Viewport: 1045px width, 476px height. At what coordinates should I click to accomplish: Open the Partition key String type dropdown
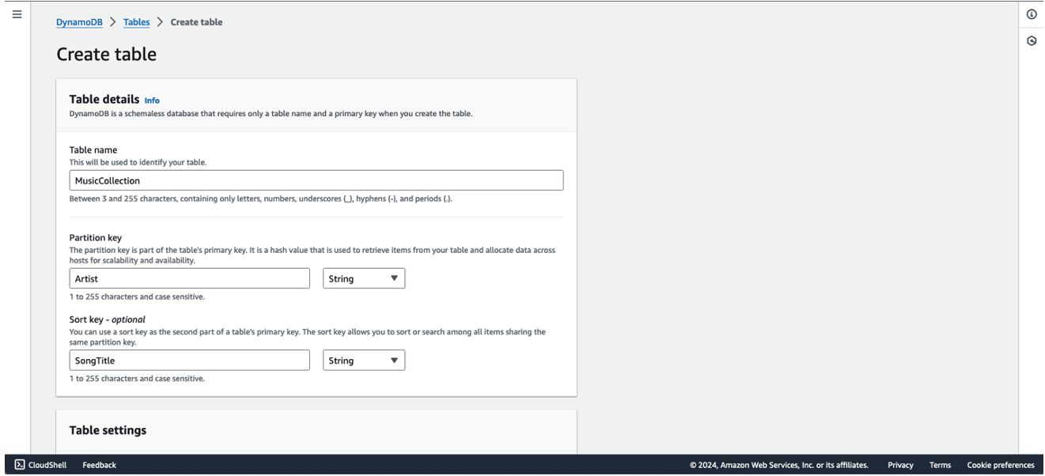pyautogui.click(x=364, y=278)
